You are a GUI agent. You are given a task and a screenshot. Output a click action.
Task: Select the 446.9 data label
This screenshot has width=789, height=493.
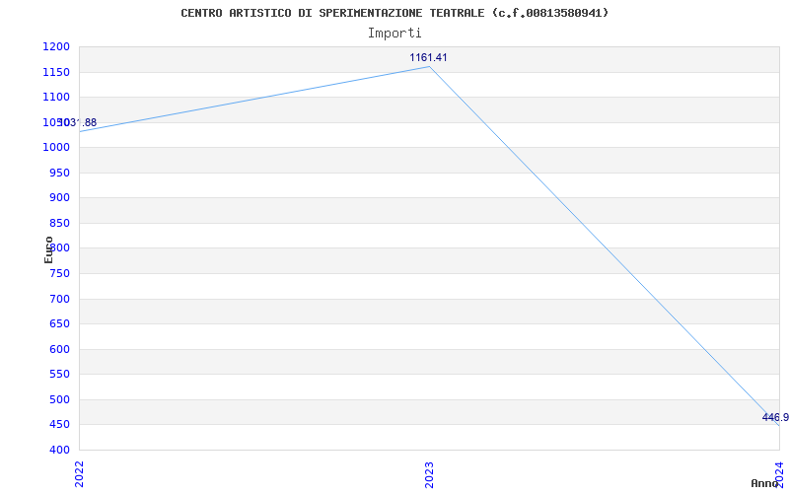click(x=775, y=417)
